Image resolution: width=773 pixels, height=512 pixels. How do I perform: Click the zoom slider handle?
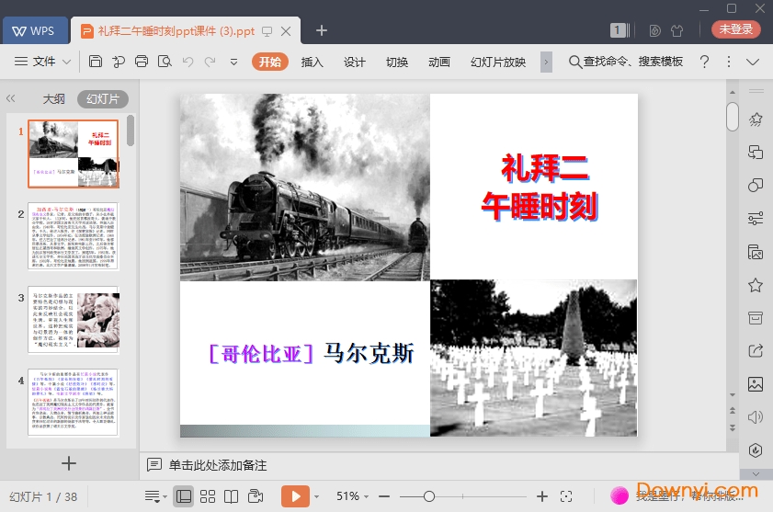coord(429,496)
